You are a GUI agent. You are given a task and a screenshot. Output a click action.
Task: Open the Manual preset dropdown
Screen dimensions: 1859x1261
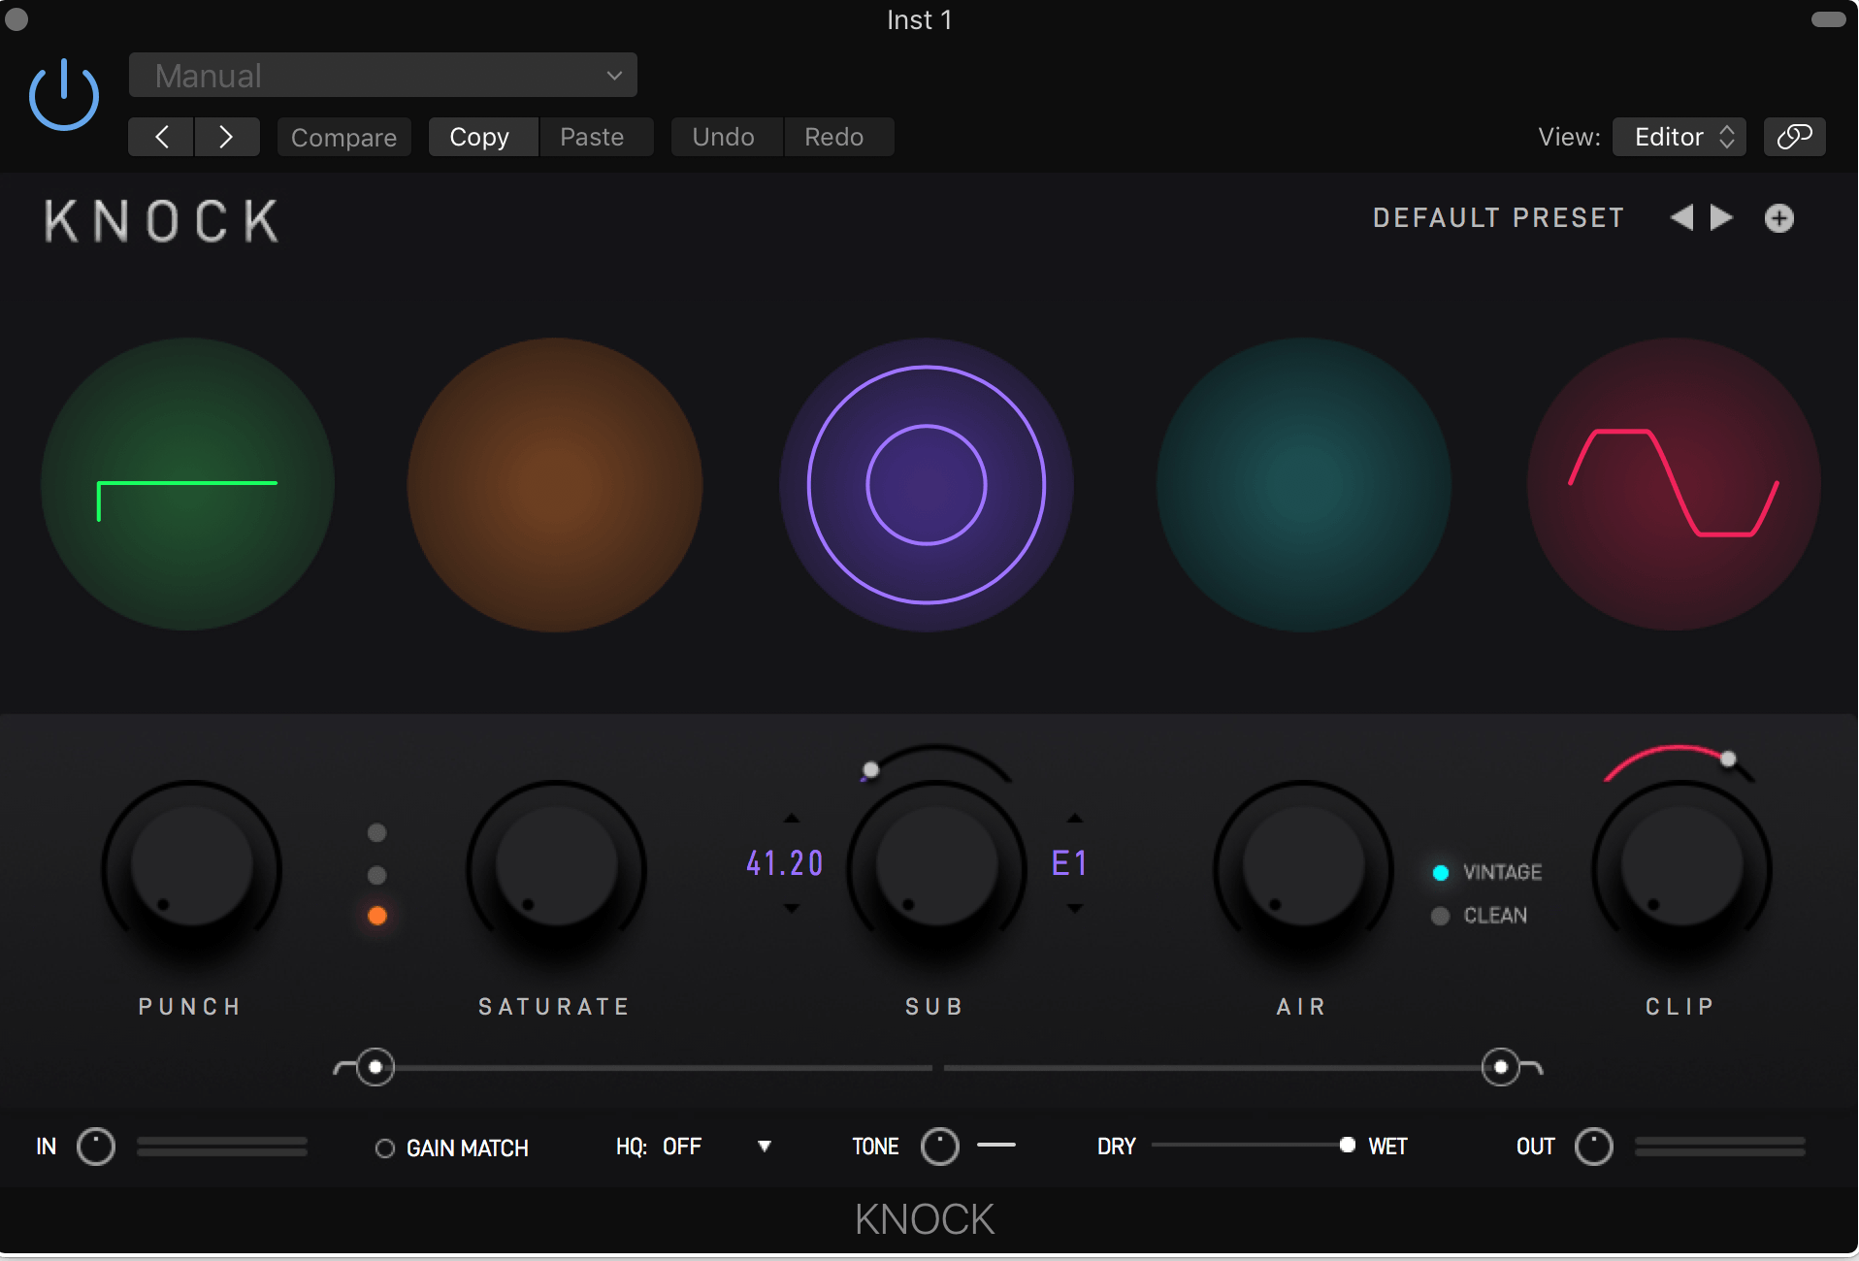[x=382, y=76]
